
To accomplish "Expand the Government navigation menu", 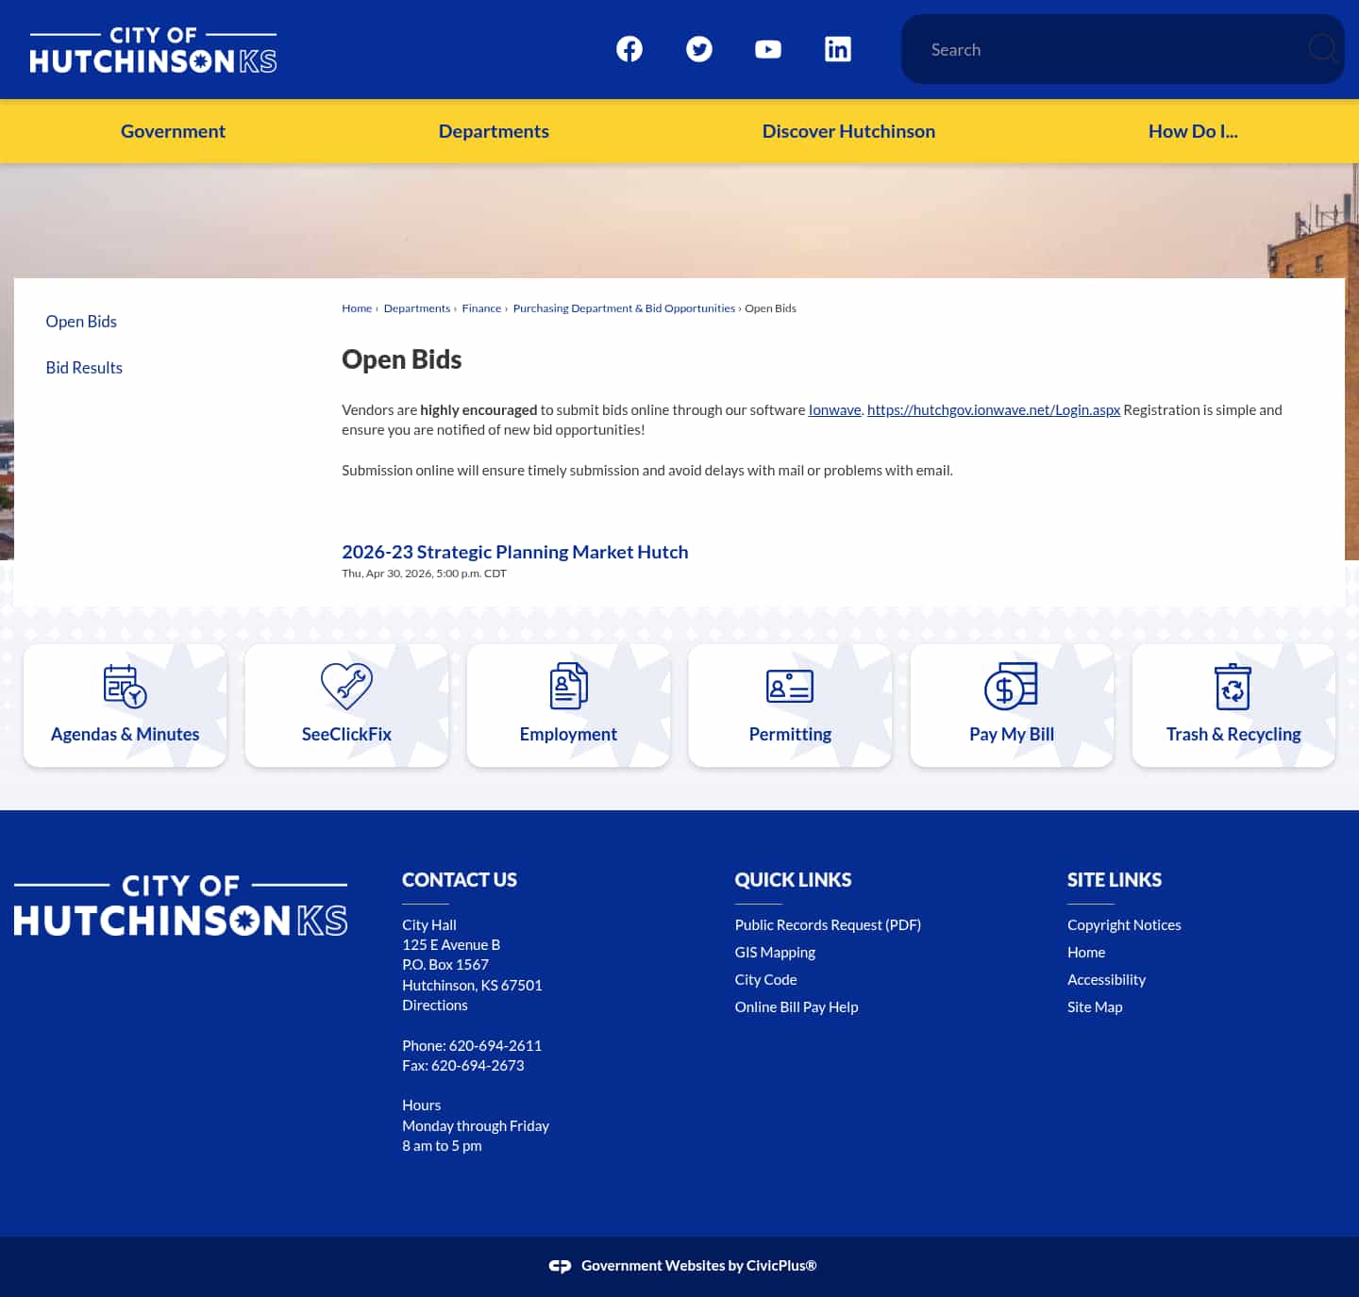I will tap(173, 131).
